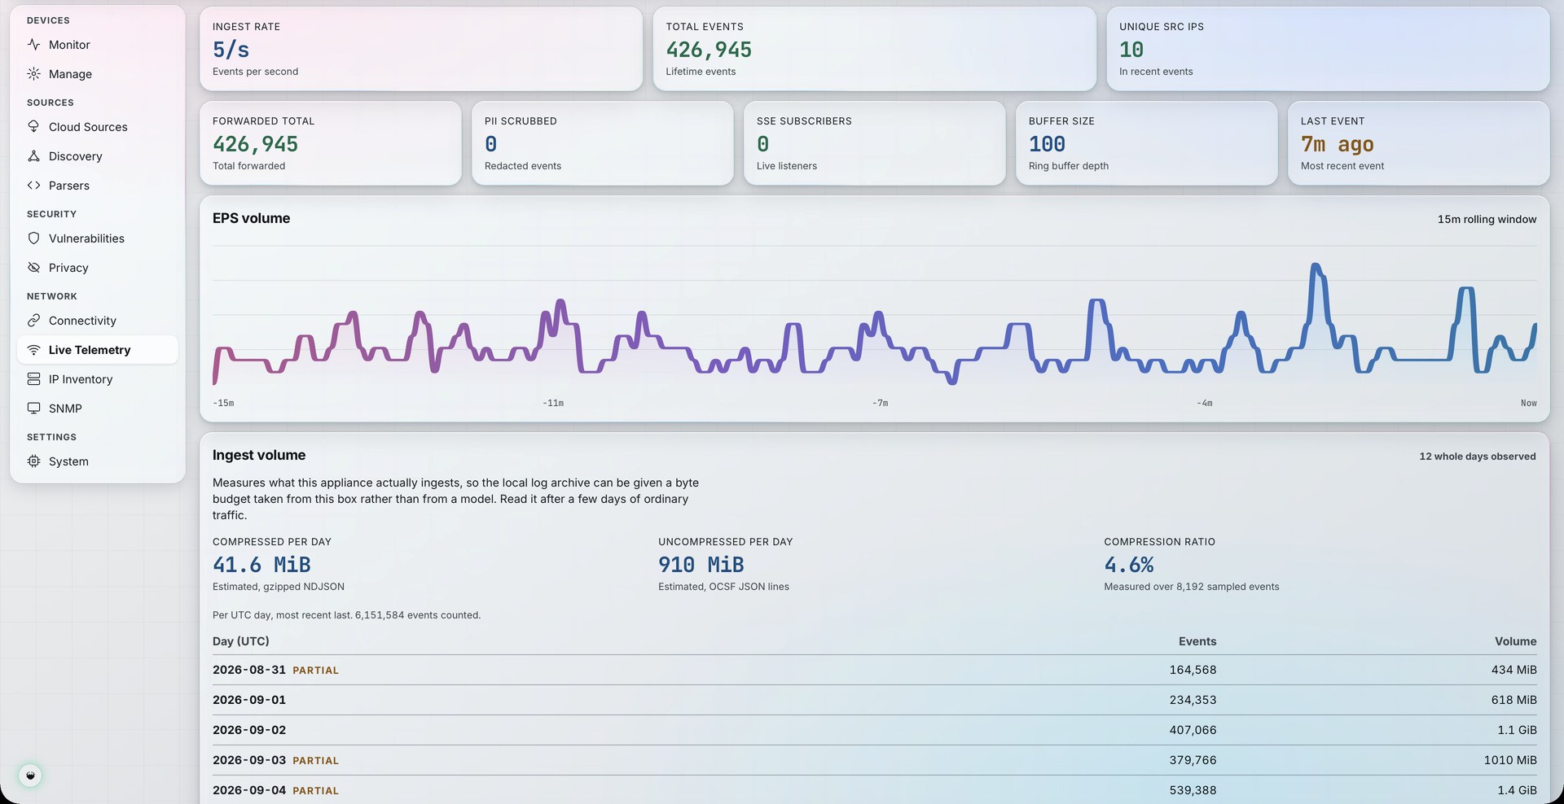Select Live Telemetry nav item

pyautogui.click(x=97, y=350)
